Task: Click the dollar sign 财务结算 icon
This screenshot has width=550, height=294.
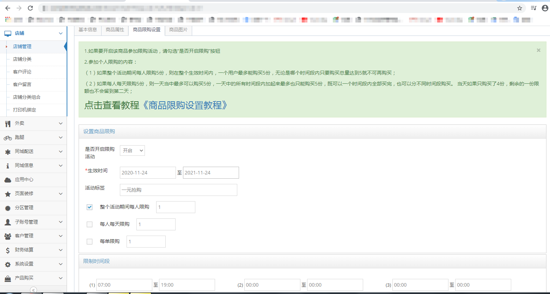Action: 8,250
